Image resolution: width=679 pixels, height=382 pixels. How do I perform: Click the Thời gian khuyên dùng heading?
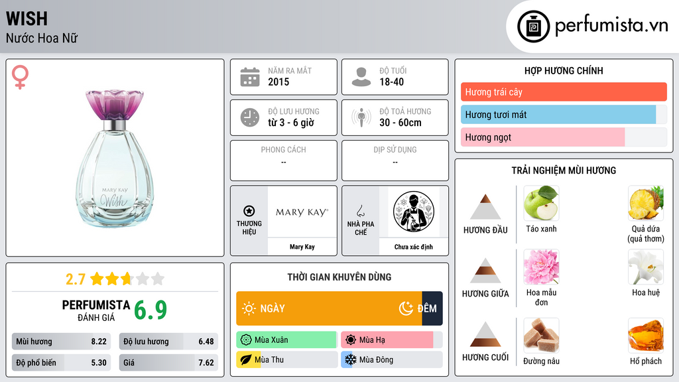point(339,277)
